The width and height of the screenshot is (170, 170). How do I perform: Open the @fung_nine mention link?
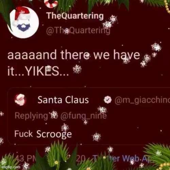point(84,116)
